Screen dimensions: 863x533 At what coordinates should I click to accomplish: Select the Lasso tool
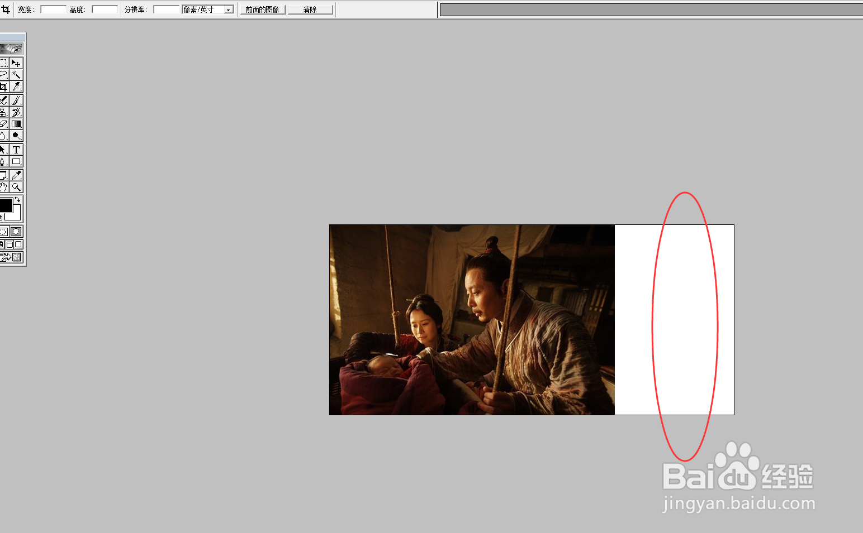click(x=3, y=75)
